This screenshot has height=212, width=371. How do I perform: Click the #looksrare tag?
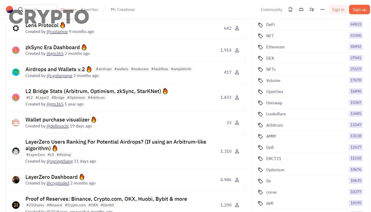140,69
